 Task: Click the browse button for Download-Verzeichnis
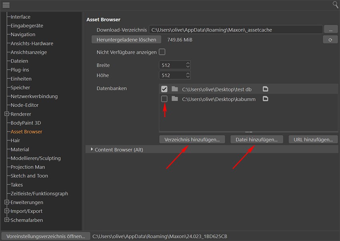(330, 30)
